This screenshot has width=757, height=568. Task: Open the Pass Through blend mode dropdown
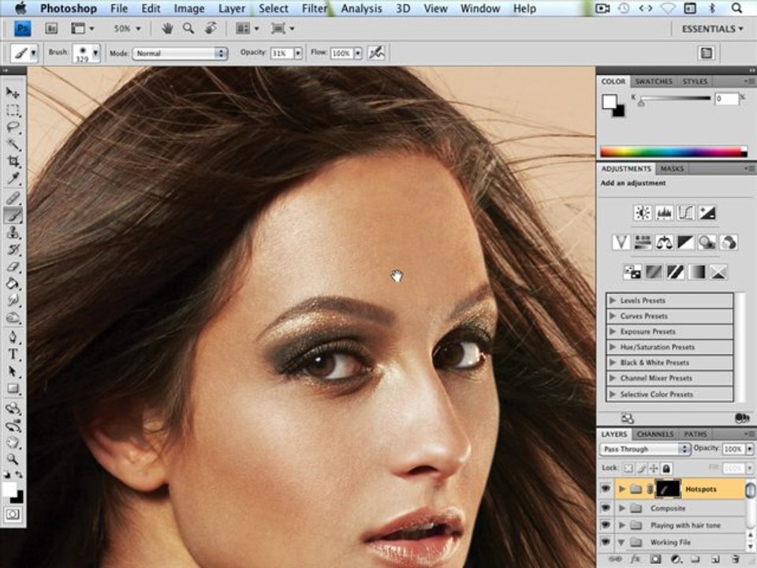pyautogui.click(x=646, y=449)
